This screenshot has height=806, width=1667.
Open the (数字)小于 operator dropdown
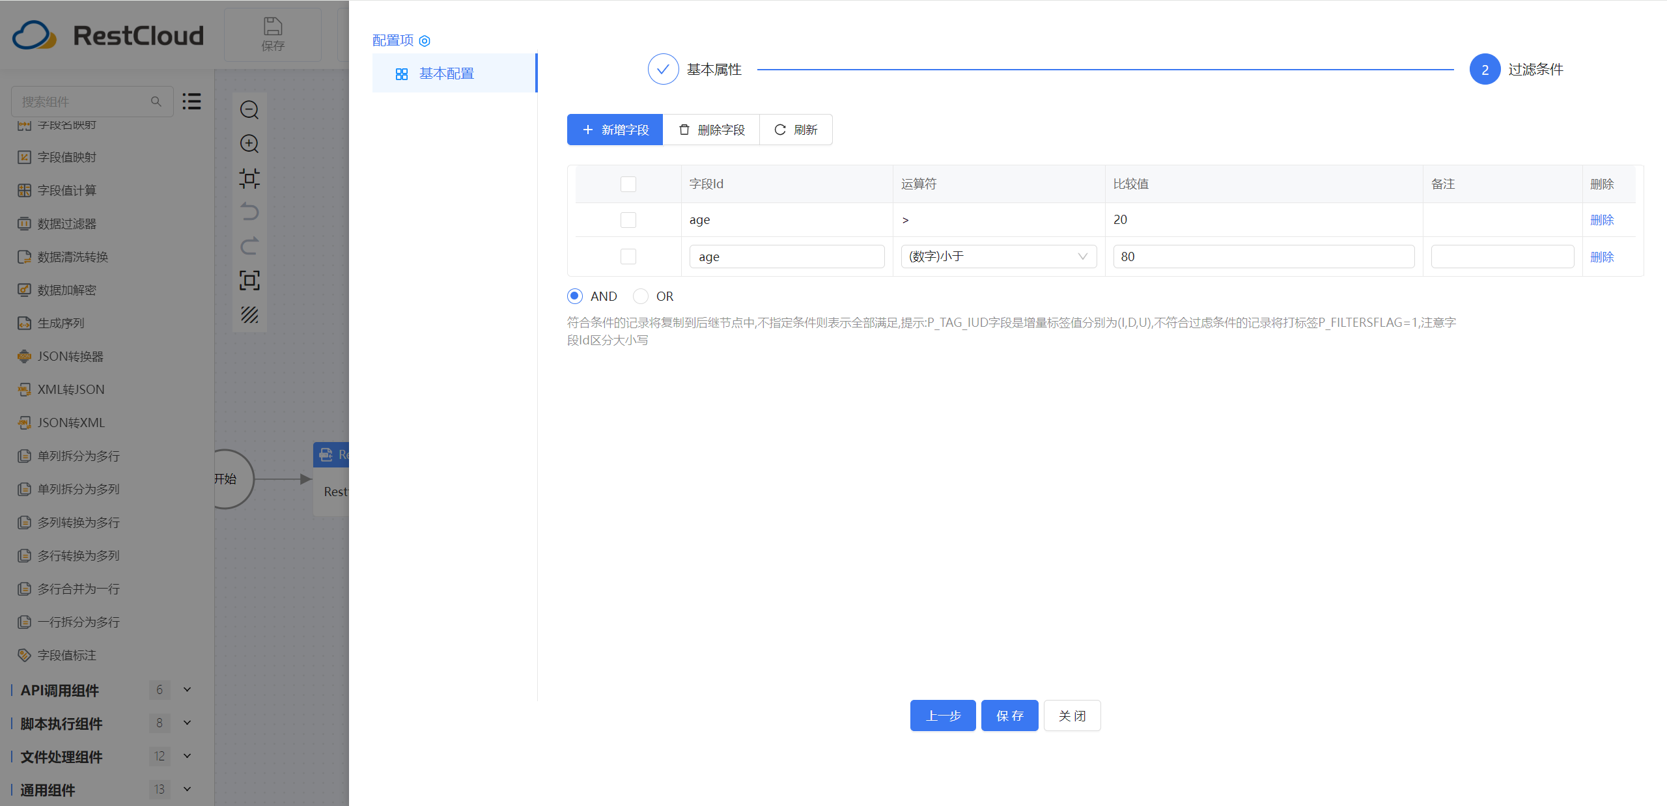click(x=998, y=257)
